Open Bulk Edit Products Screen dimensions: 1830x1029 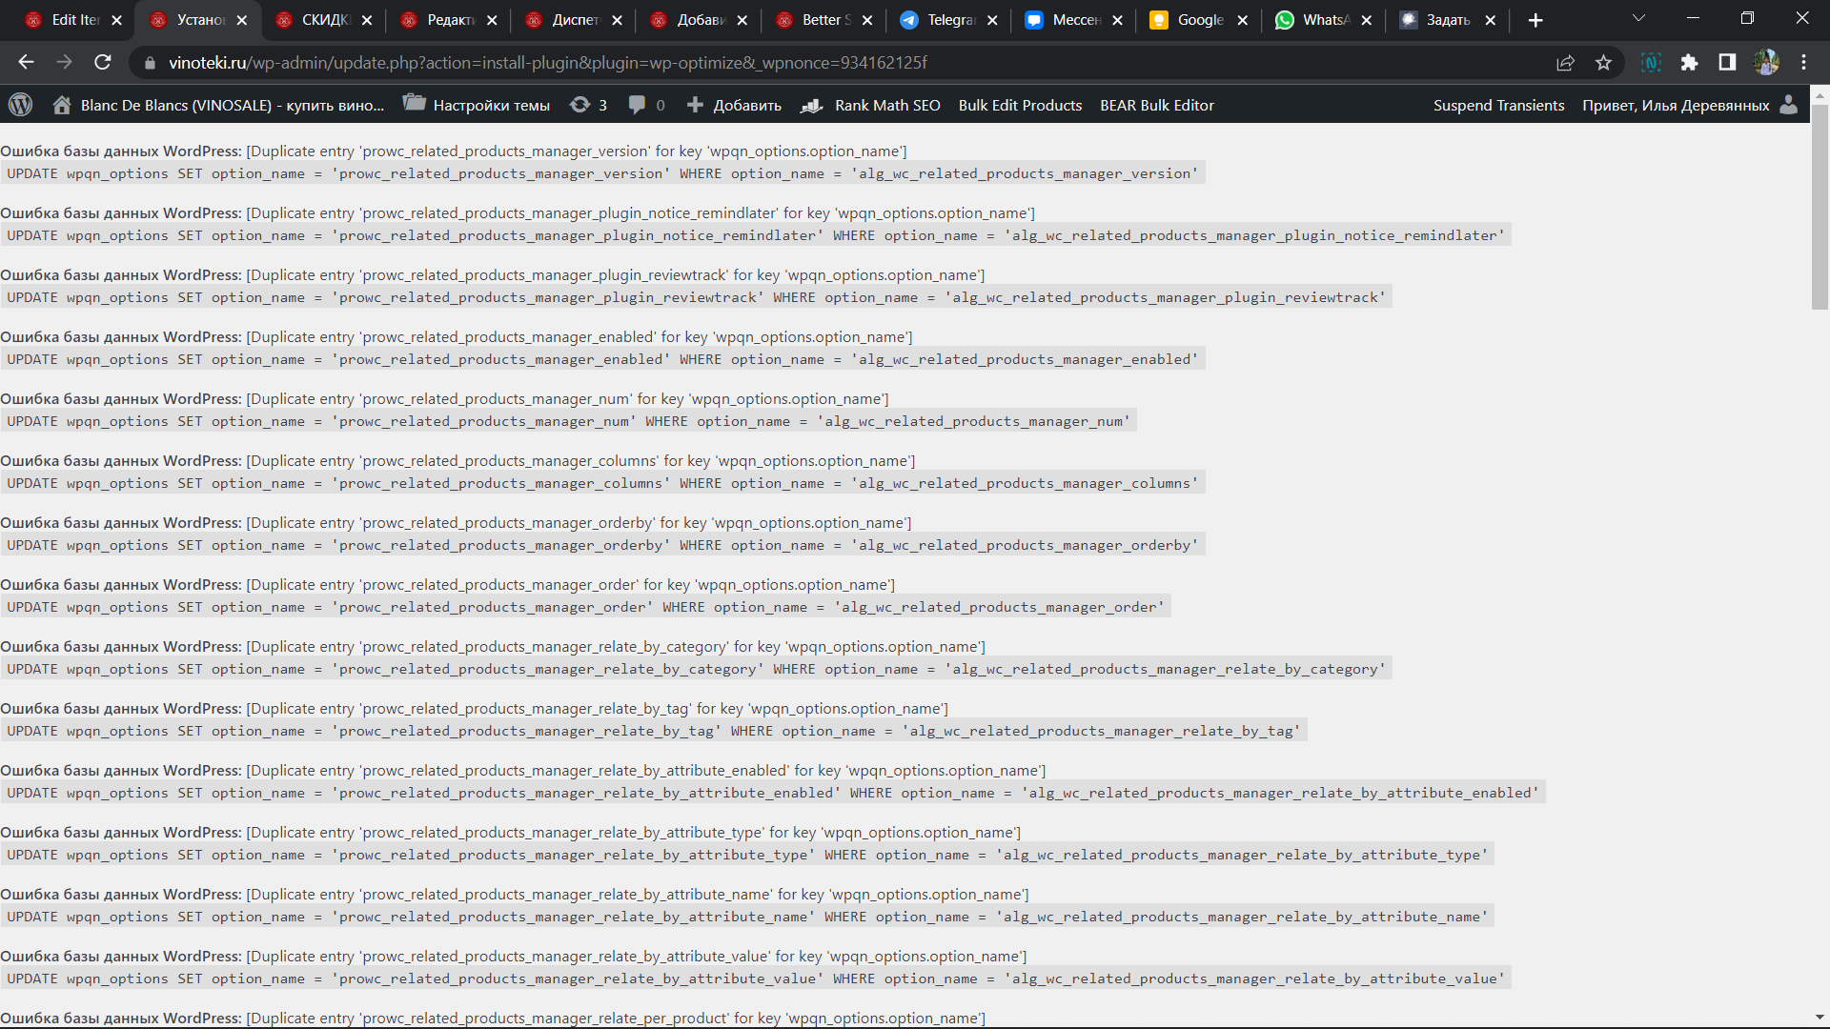click(1020, 106)
